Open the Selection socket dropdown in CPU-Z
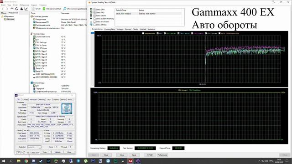 pos(34,147)
